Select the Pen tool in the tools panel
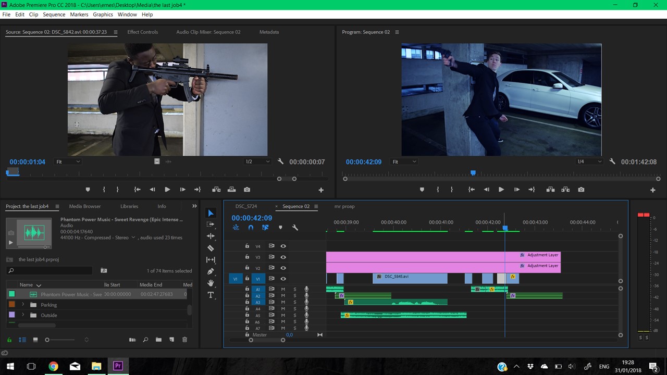Screen dimensions: 667x375 click(x=211, y=271)
